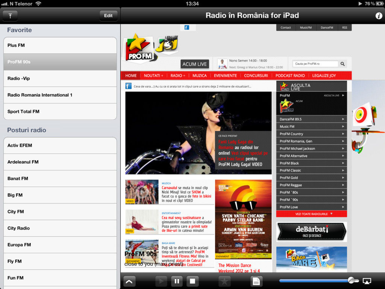The image size is (385, 289).
Task: Stop the radio playback
Action: point(192,281)
